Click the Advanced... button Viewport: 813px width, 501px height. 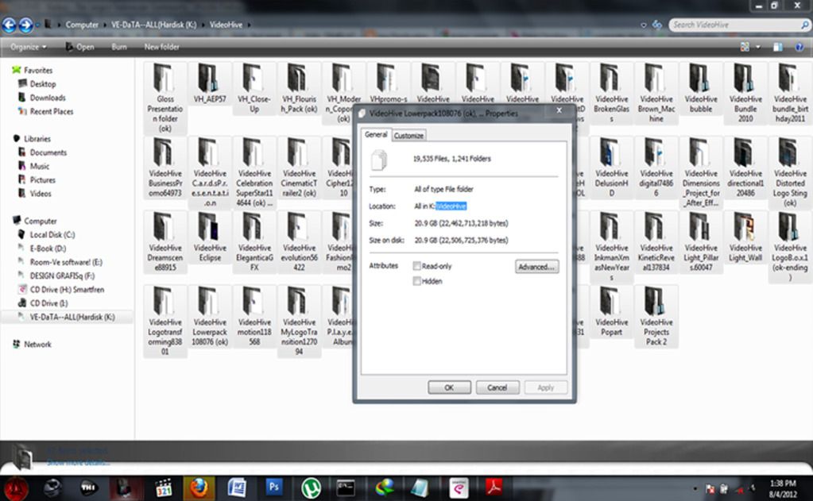click(536, 266)
